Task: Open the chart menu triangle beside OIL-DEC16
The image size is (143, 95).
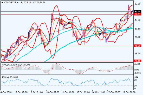Action: click(x=2, y=3)
